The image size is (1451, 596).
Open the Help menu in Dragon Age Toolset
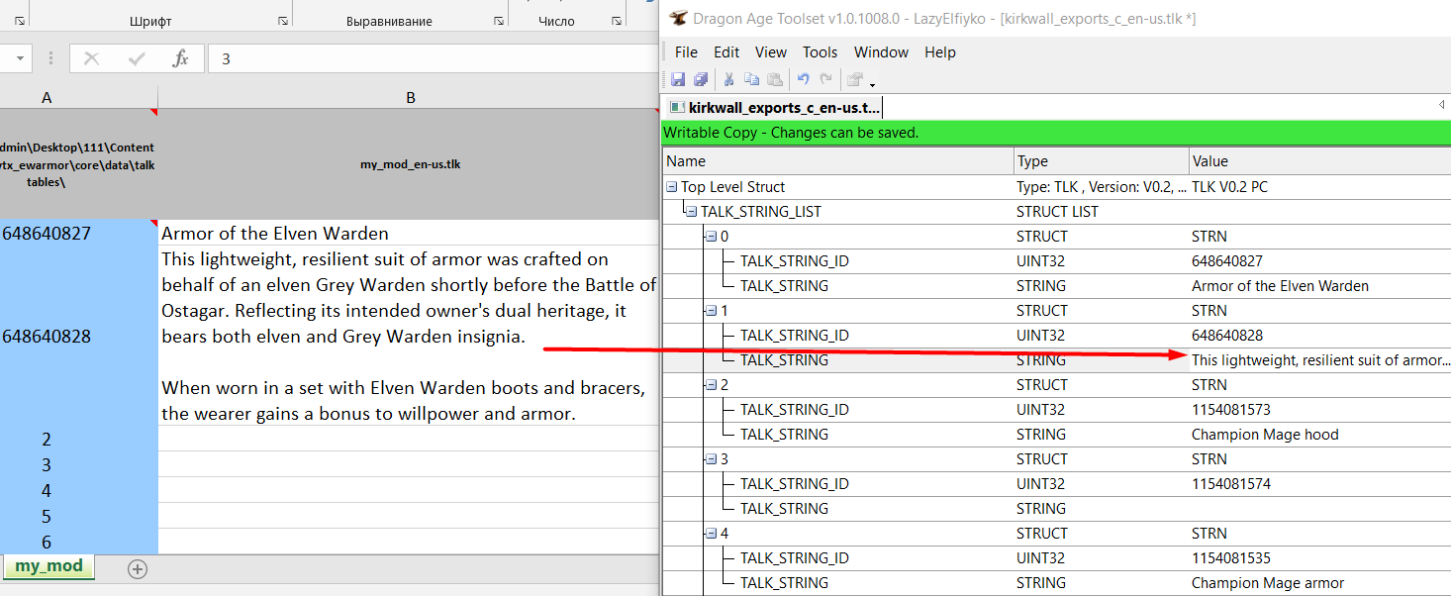[940, 52]
